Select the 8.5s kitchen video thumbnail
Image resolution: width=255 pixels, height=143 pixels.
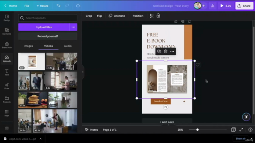pos(60,81)
